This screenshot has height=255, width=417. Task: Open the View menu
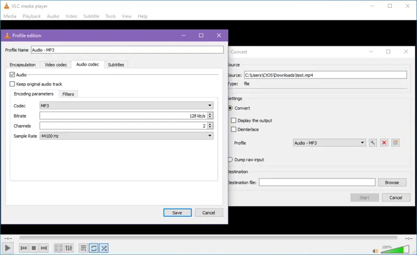click(127, 16)
